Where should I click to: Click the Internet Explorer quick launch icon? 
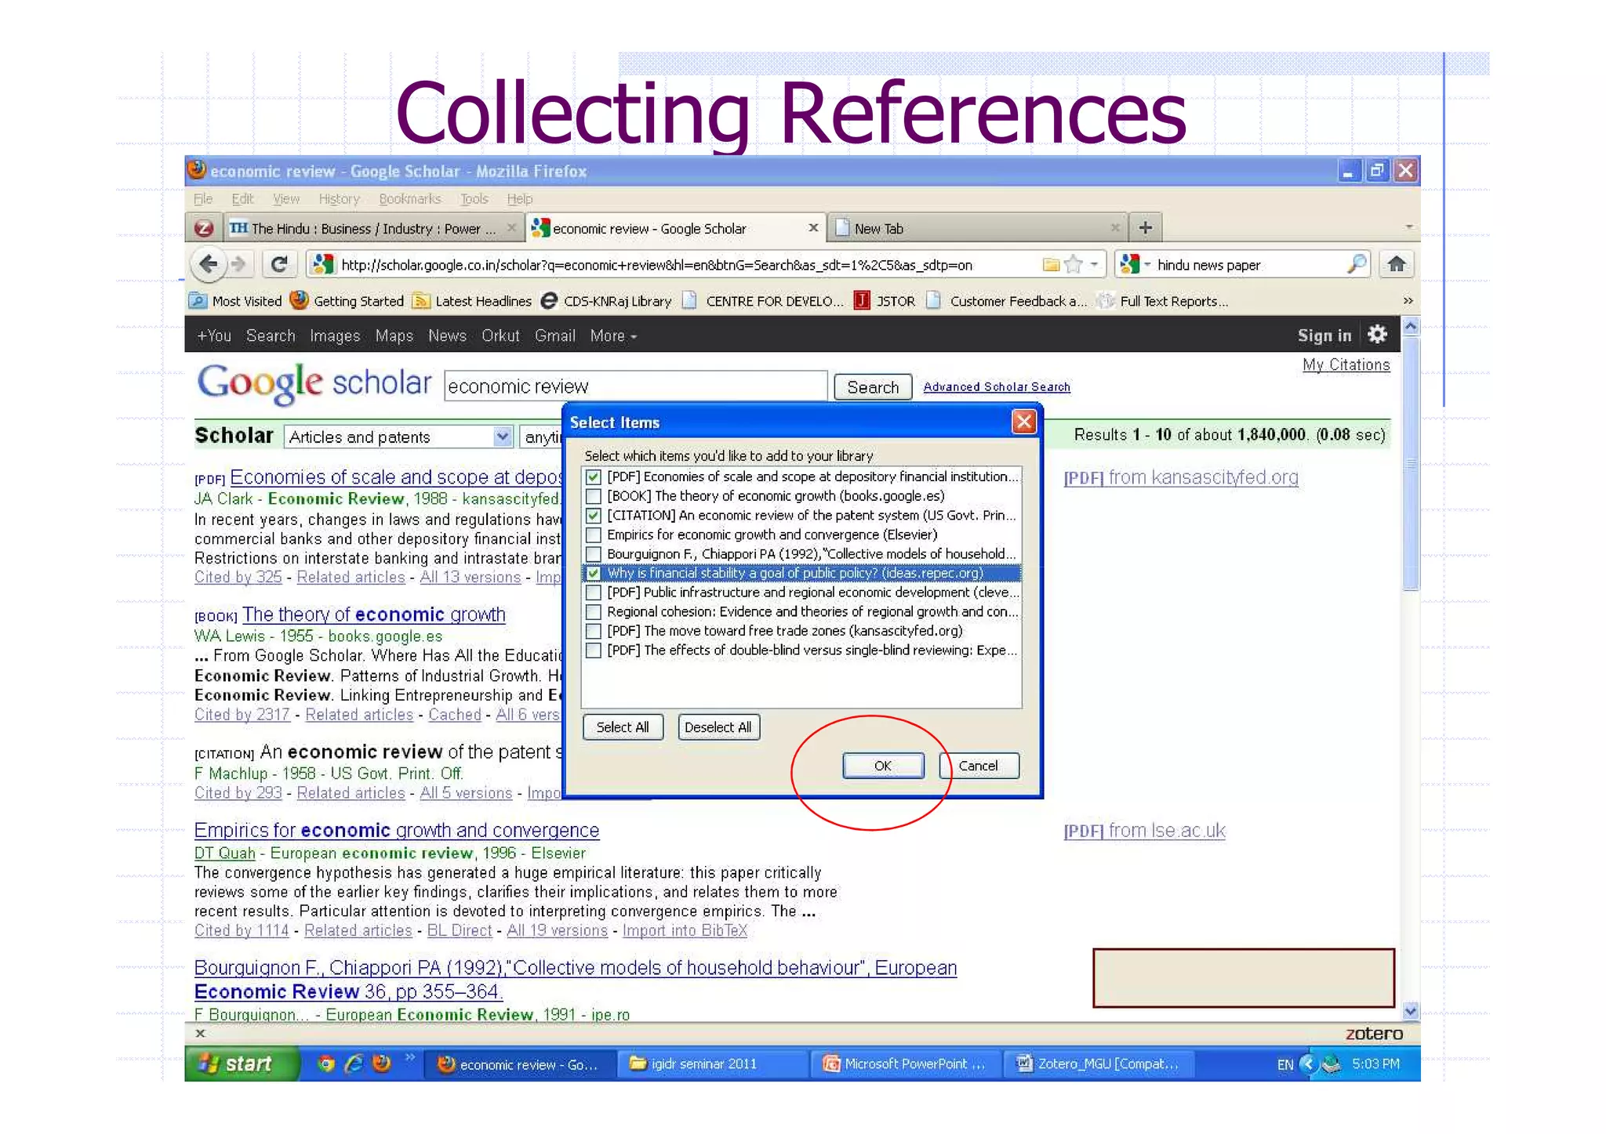[354, 1063]
